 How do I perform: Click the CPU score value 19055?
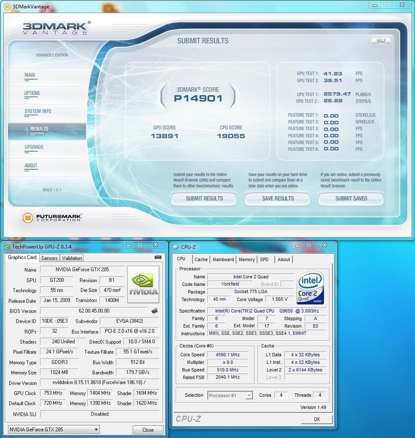click(x=231, y=136)
